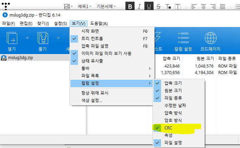The image size is (240, 148).
Task: Close the open 보기(V) menu
Action: (x=79, y=24)
